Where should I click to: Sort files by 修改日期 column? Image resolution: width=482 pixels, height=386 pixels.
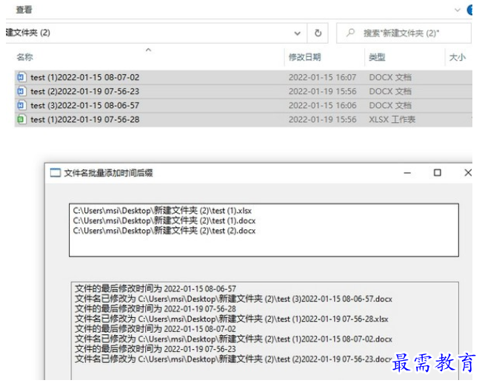click(x=304, y=57)
